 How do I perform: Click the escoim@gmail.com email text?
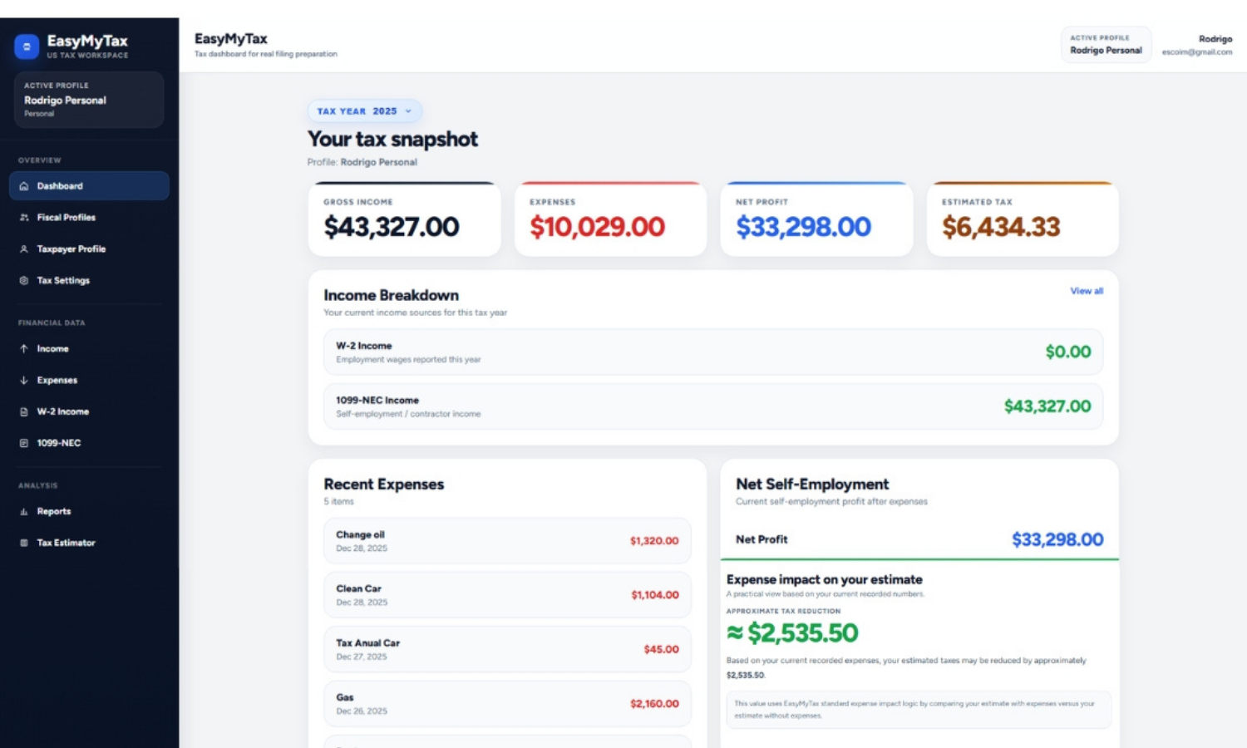(1197, 52)
